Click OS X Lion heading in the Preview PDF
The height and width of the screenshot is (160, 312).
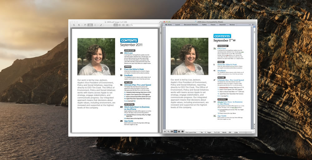(128, 53)
